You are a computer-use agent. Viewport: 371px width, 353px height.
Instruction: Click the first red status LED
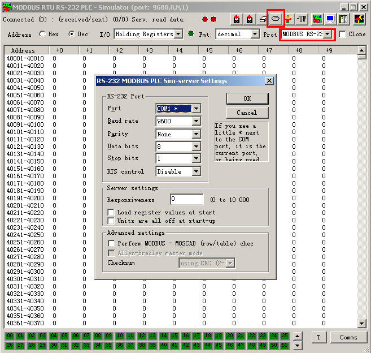(x=205, y=19)
